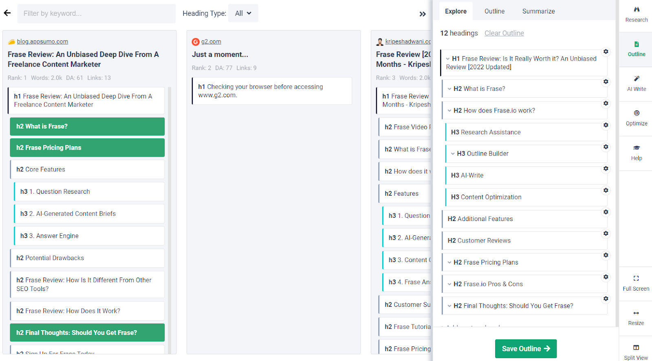Click the Clear Outline link

(x=504, y=33)
